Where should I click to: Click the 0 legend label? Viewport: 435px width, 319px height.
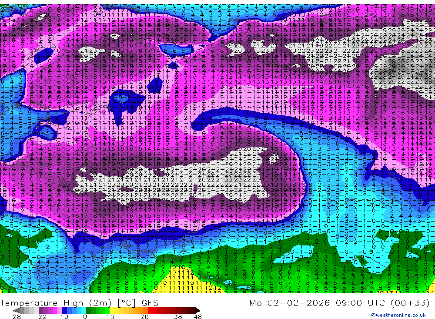85,317
